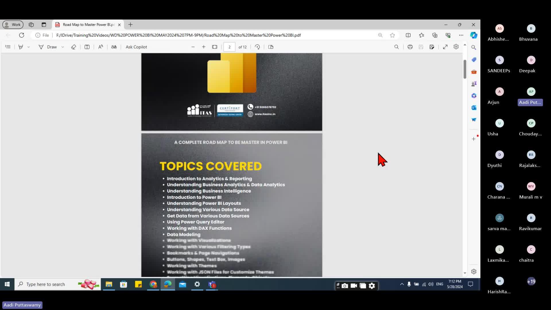This screenshot has width=551, height=310.
Task: Open the sidebar Shopping tag icon
Action: (474, 59)
